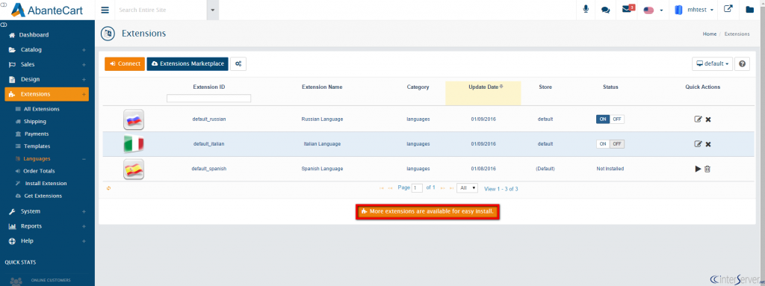This screenshot has height=286, width=765.
Task: Click Home breadcrumb link
Action: coord(710,34)
